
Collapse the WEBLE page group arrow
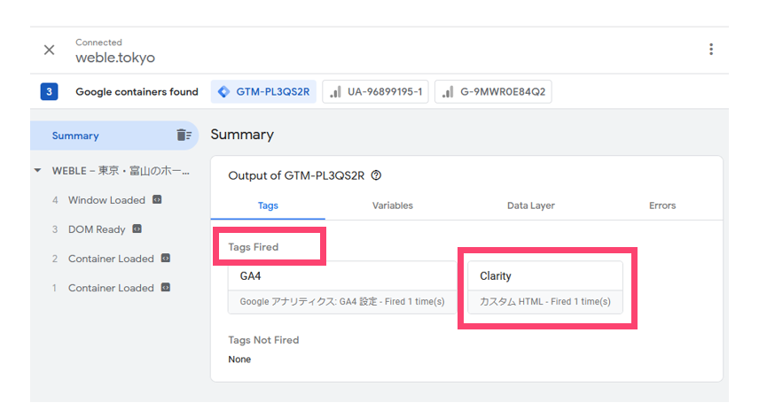tap(38, 171)
